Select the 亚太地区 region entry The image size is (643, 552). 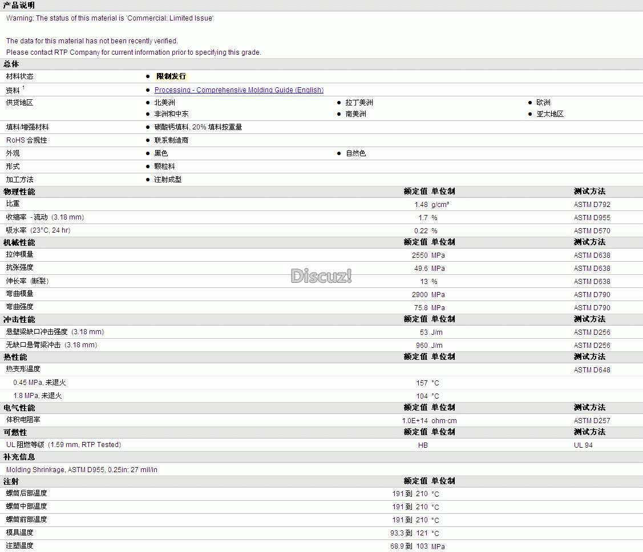549,114
